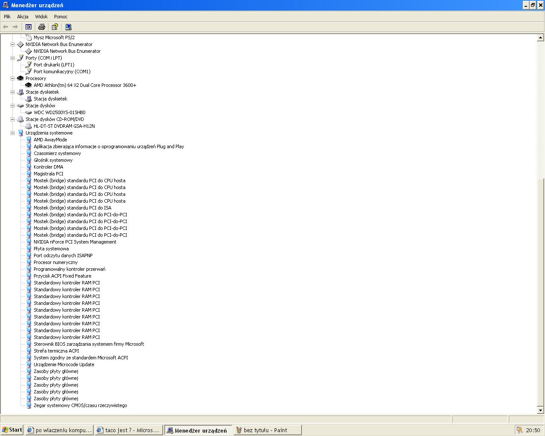This screenshot has height=436, width=545.
Task: Click the Magistrala PCI device icon
Action: coord(29,174)
